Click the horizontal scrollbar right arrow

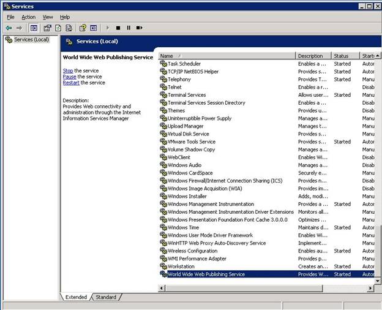tap(370, 289)
